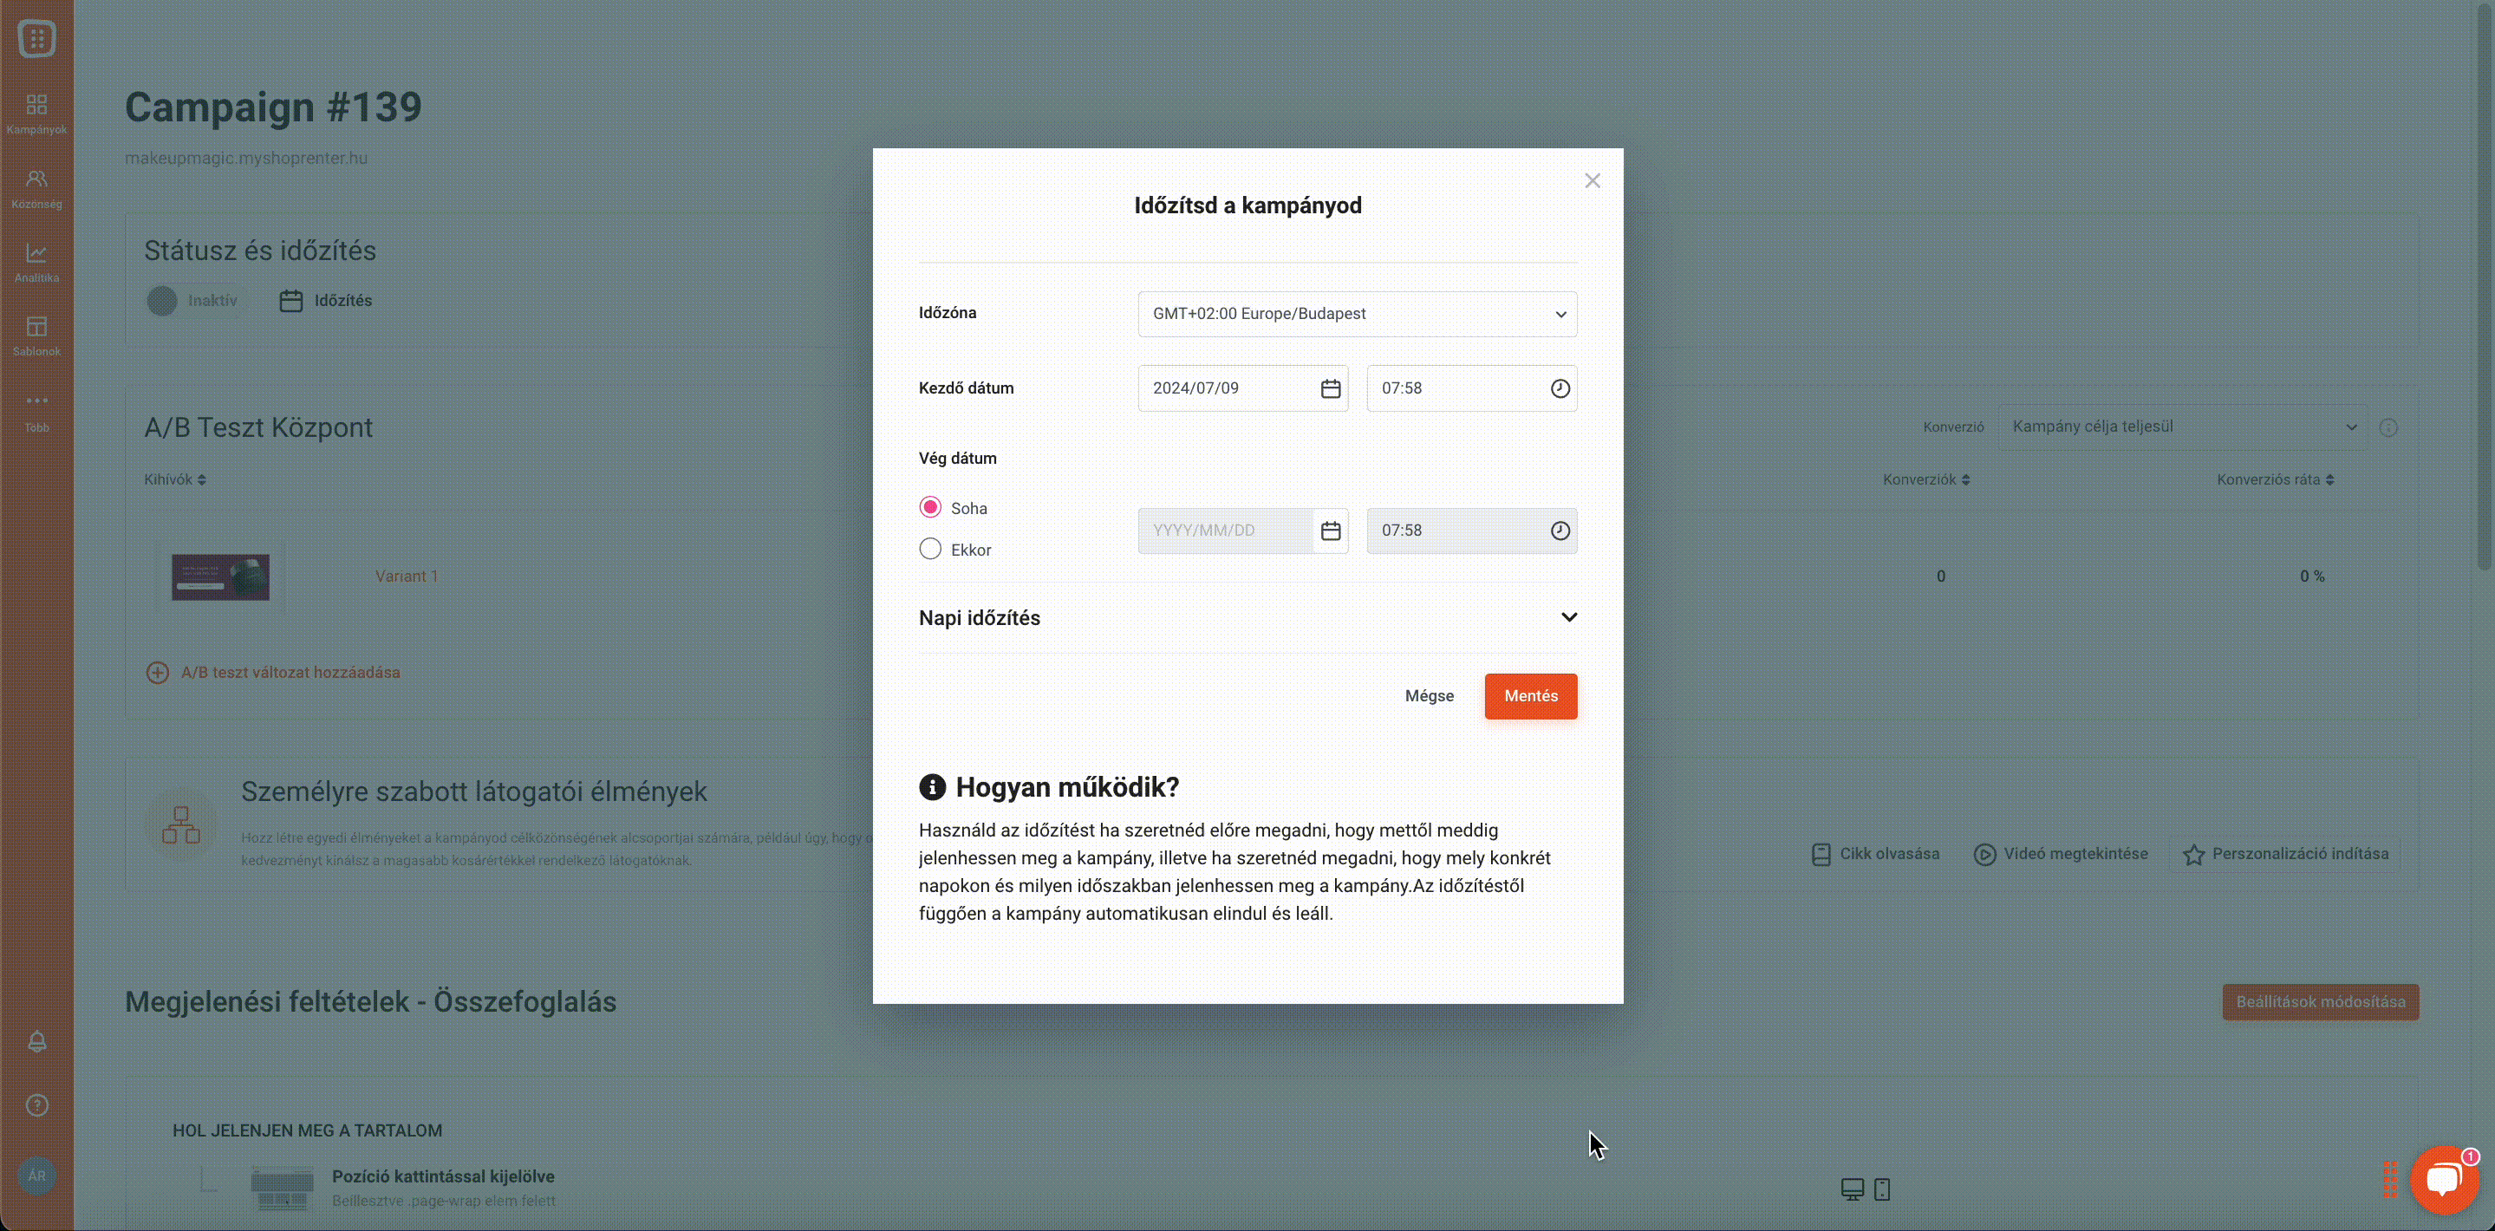
Task: Close the scheduling dialog with the X
Action: pyautogui.click(x=1593, y=181)
